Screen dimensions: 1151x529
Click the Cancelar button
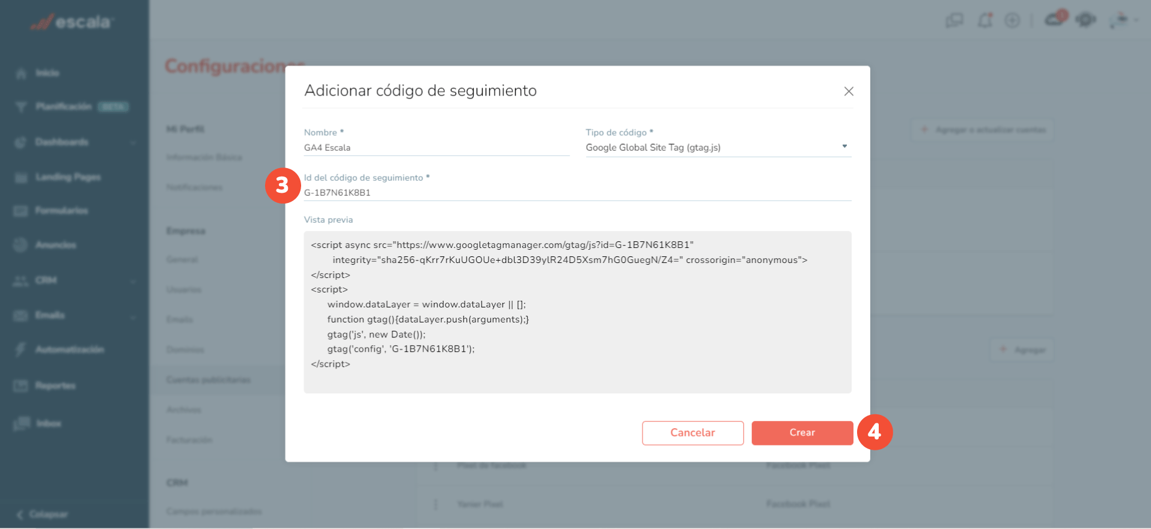coord(692,433)
